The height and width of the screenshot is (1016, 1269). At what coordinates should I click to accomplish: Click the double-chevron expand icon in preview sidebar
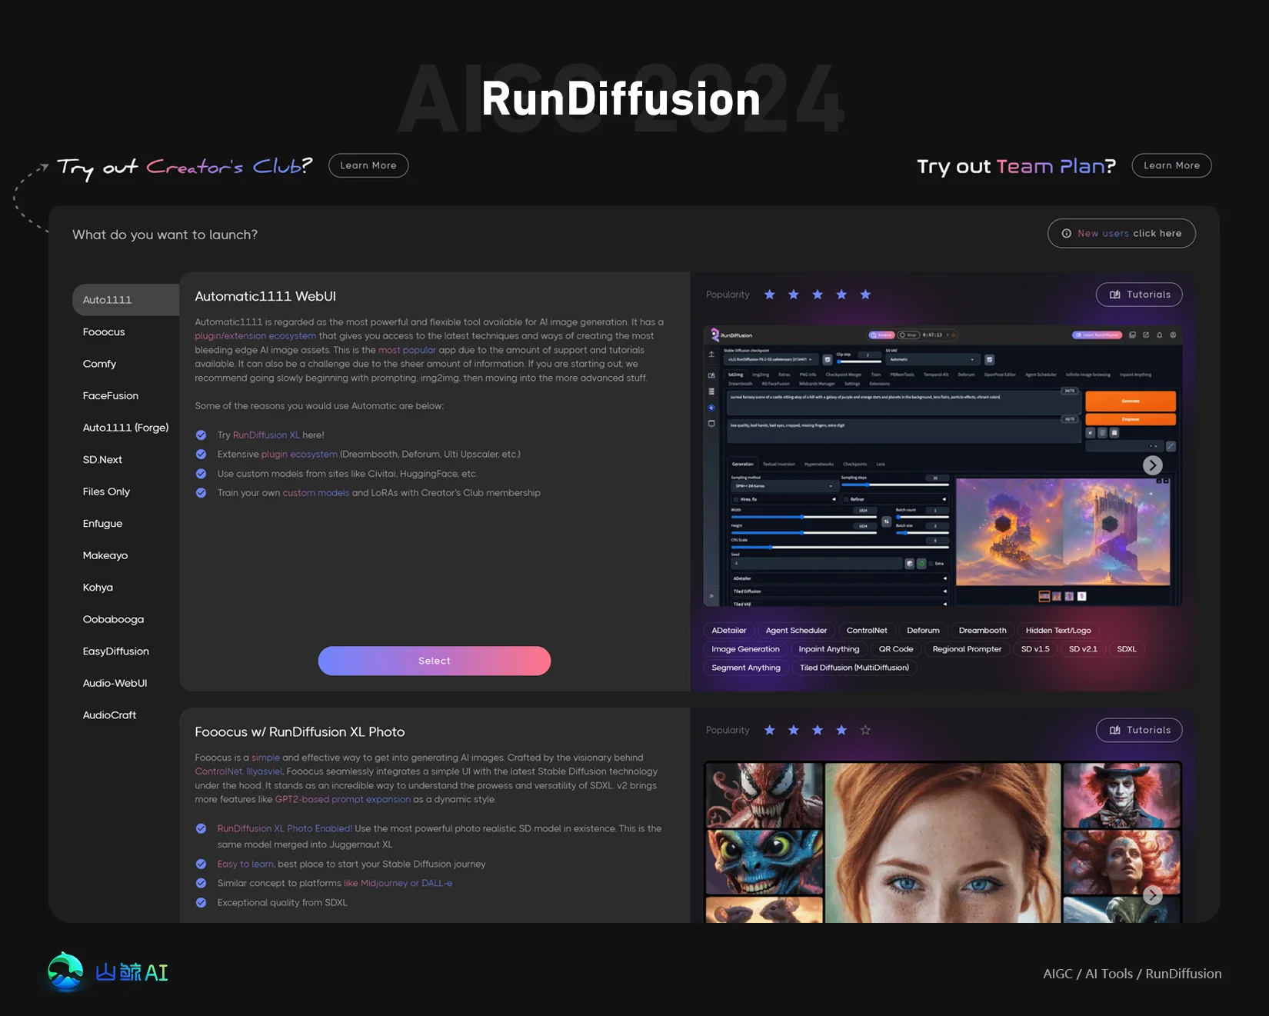tap(711, 596)
